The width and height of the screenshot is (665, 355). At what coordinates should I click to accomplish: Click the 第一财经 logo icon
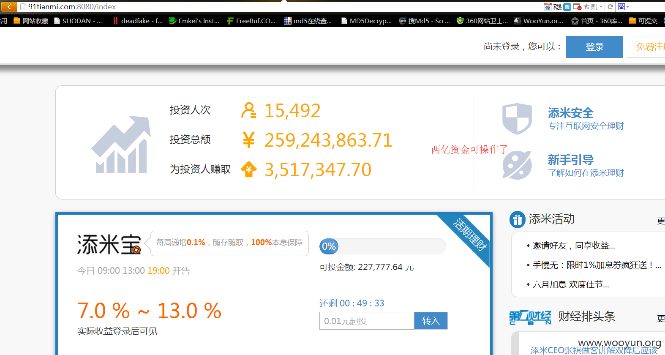point(530,317)
